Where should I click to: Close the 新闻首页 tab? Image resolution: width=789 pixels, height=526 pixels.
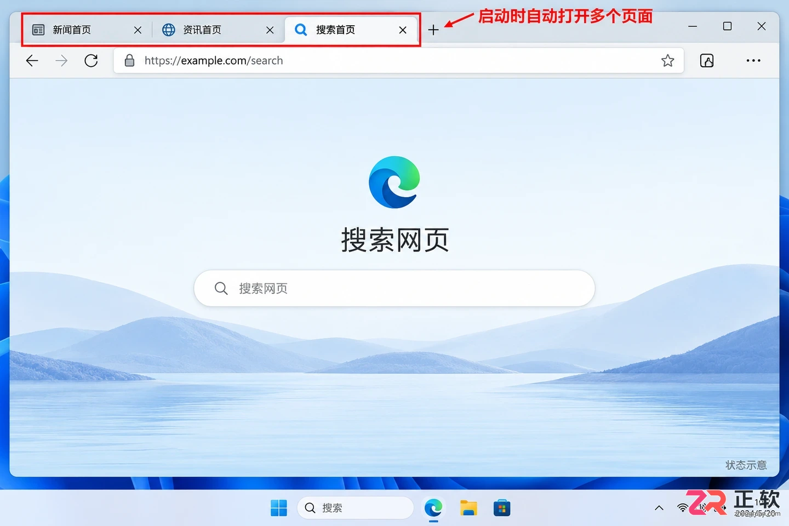138,30
